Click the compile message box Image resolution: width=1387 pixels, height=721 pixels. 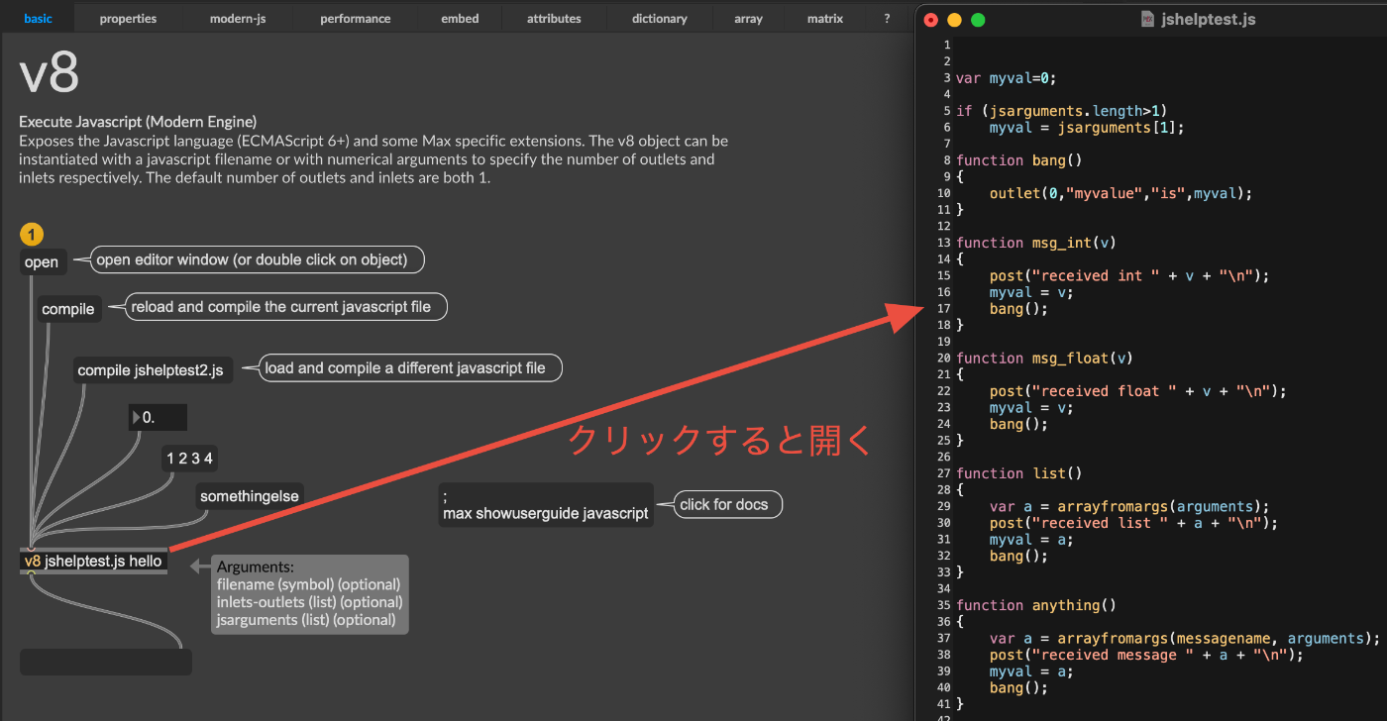[x=68, y=309]
